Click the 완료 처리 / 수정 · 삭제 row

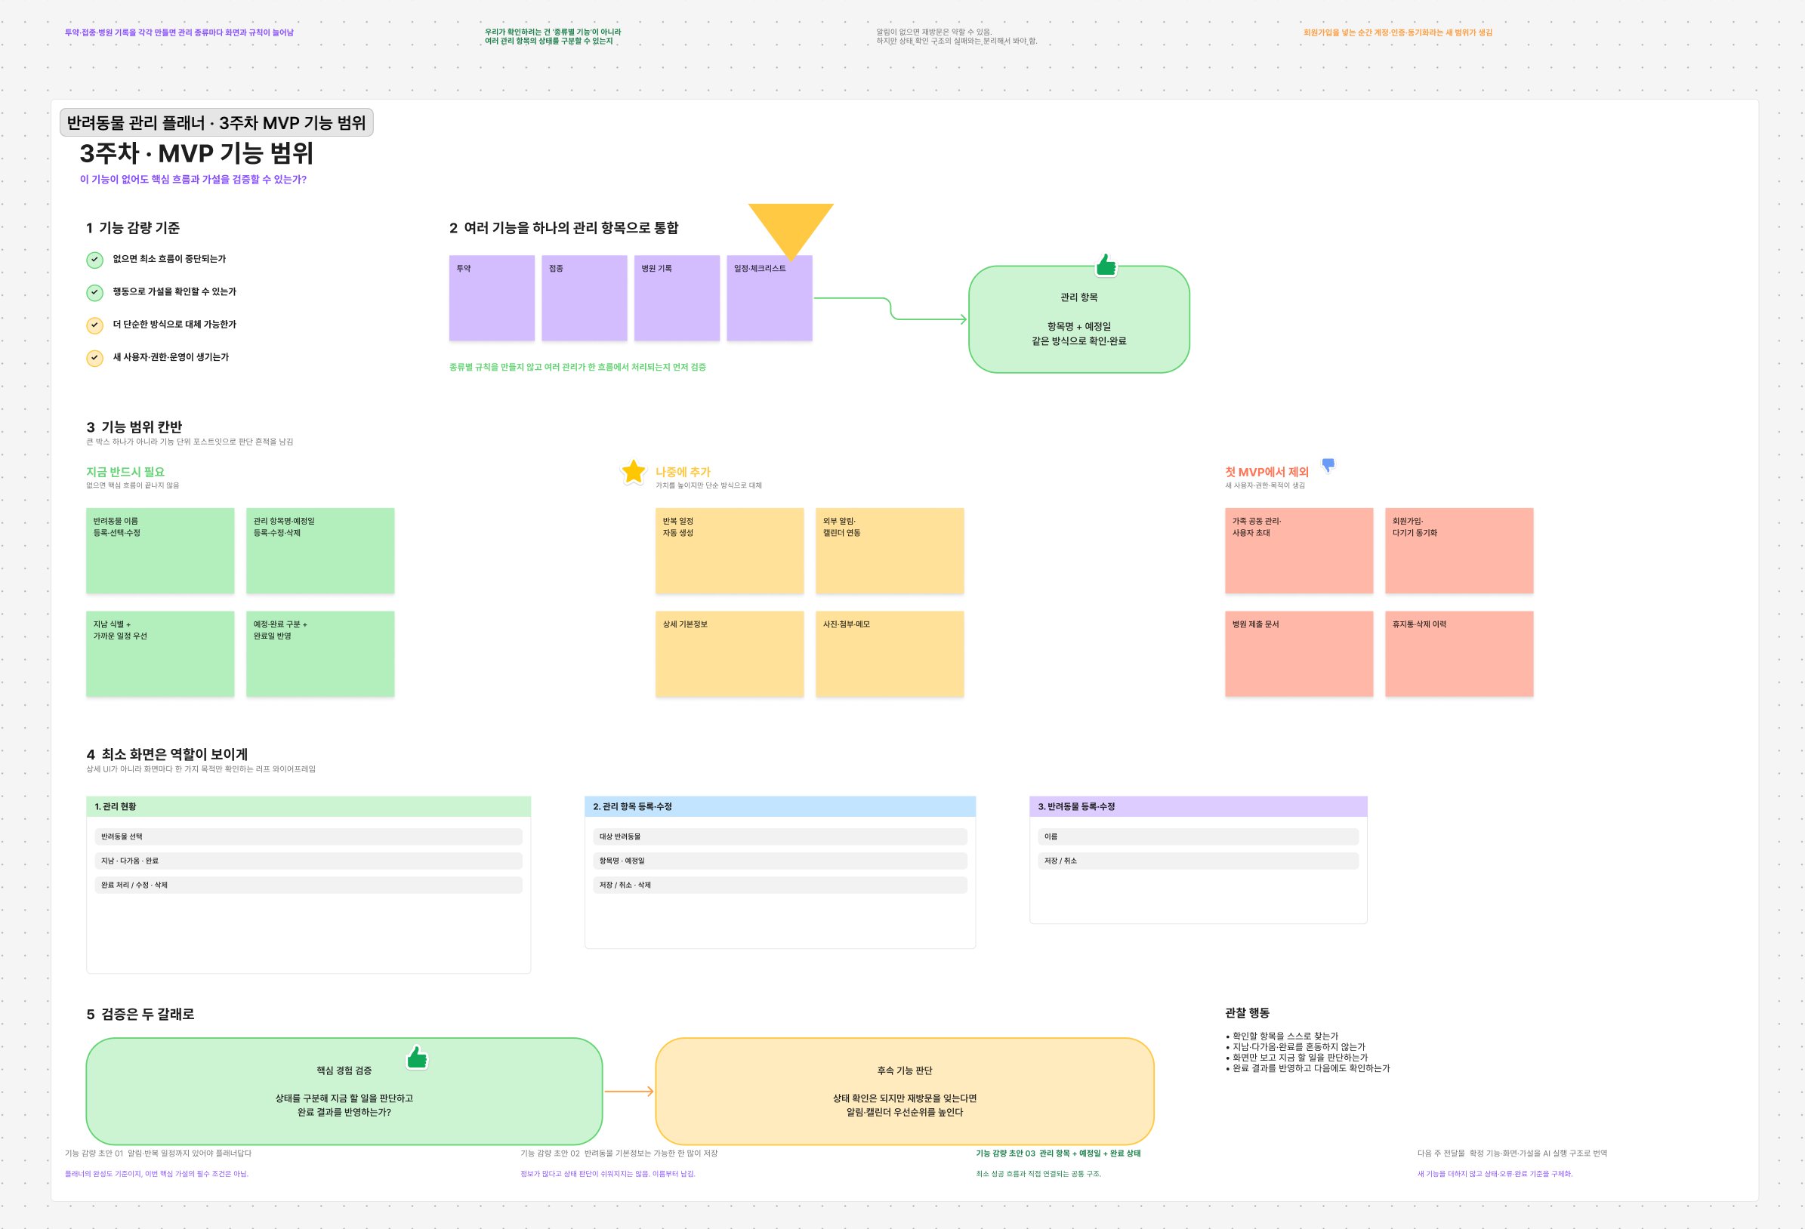click(308, 885)
